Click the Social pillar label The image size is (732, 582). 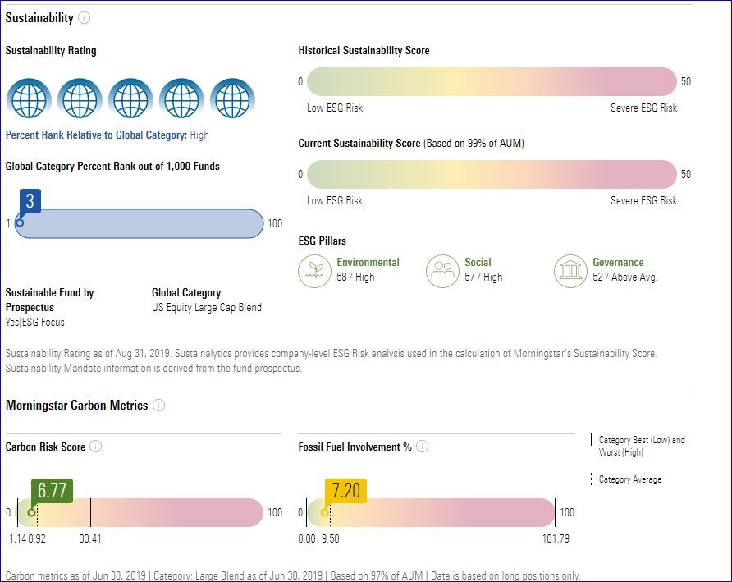(478, 262)
